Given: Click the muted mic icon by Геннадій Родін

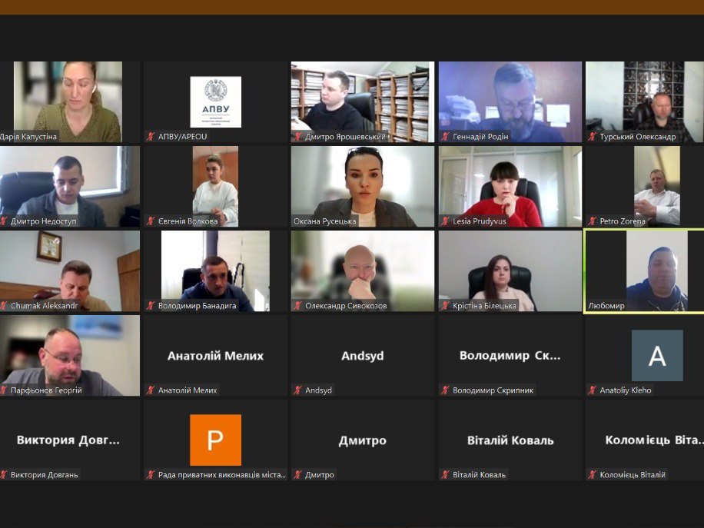Looking at the screenshot, I should click(x=445, y=137).
